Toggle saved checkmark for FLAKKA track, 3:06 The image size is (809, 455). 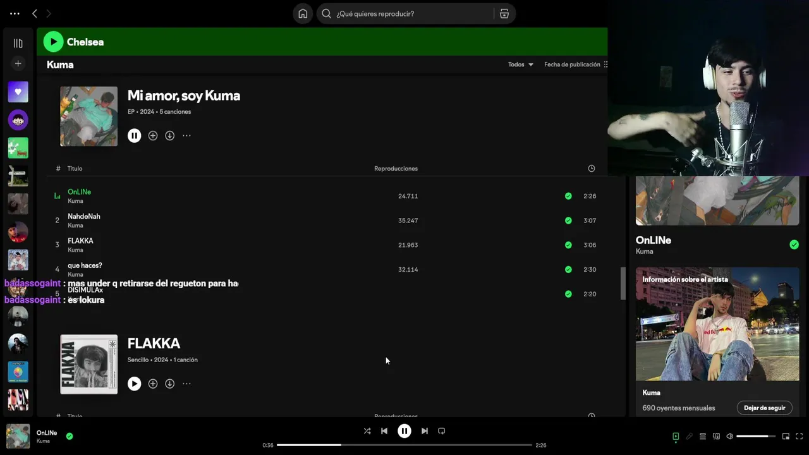click(x=568, y=245)
